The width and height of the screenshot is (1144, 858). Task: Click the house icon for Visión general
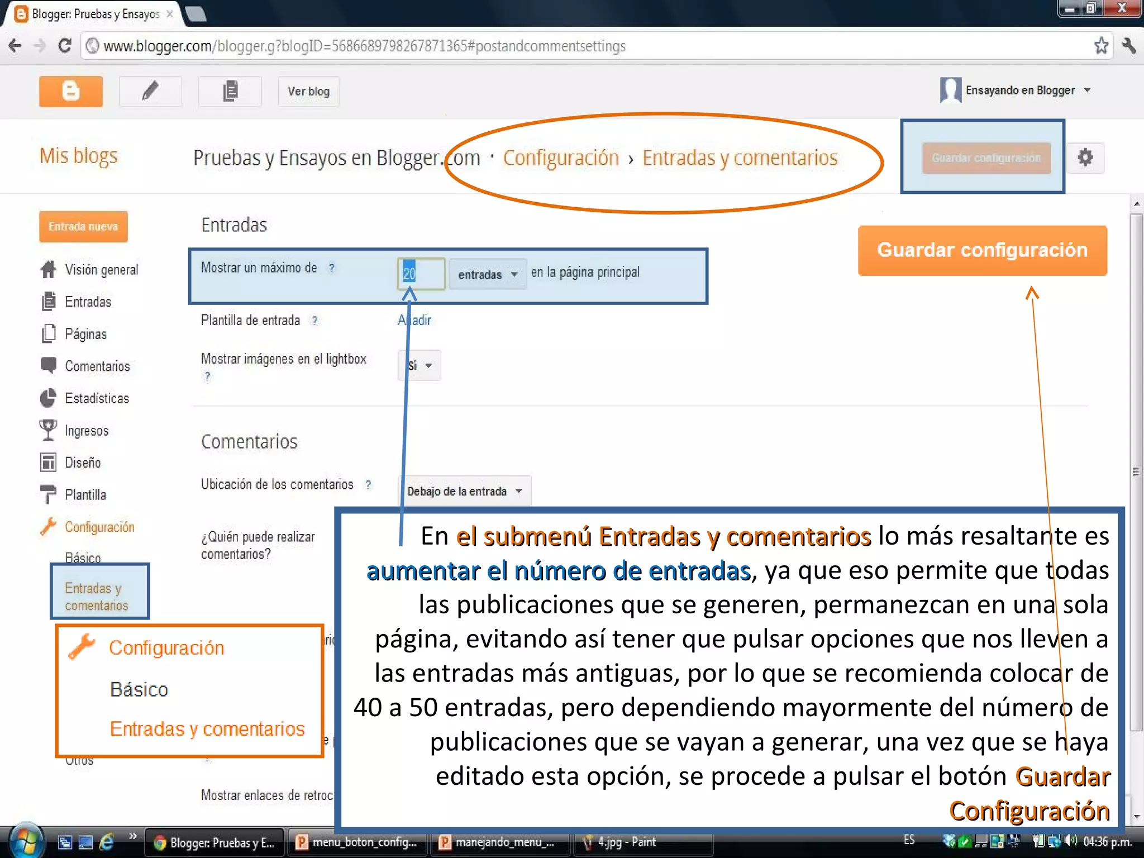(49, 269)
